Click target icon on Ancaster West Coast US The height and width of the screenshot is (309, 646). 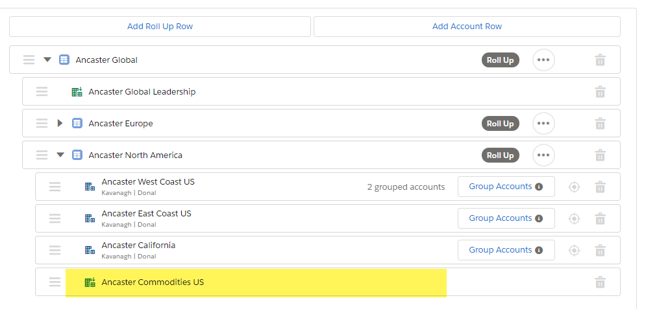574,187
